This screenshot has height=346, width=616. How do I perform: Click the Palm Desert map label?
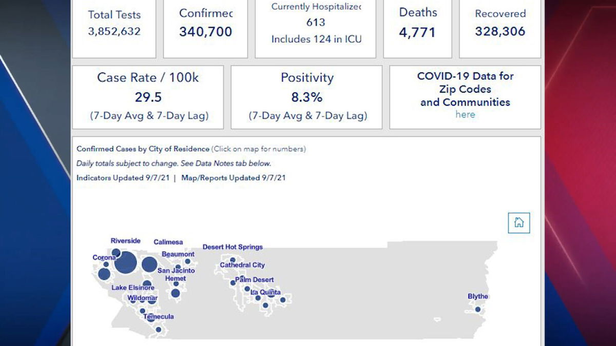255,280
